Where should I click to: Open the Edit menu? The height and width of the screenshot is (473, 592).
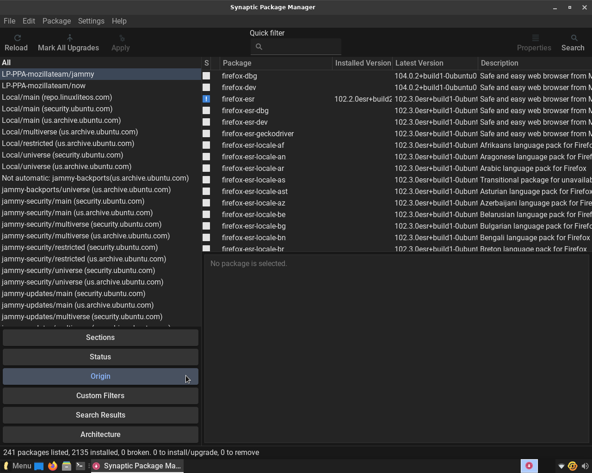29,21
